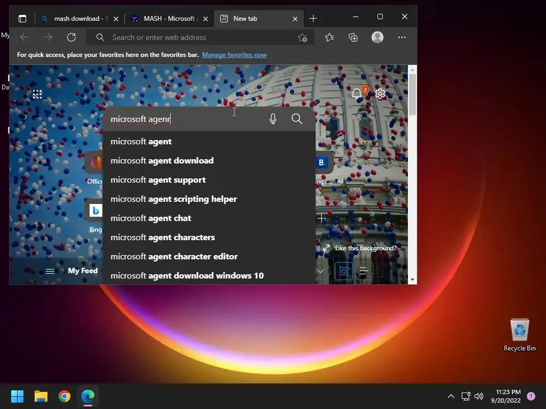
Task: Switch to the MASH - Microsoft tab
Action: coord(169,19)
